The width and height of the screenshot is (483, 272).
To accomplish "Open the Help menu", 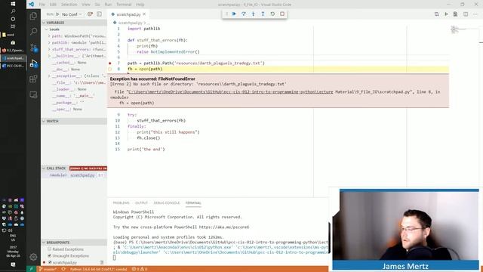I will point(140,5).
